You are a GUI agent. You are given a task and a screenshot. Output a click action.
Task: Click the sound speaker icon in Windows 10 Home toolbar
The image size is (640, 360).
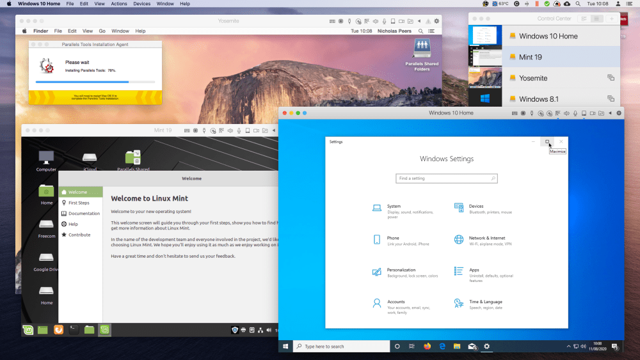click(566, 113)
